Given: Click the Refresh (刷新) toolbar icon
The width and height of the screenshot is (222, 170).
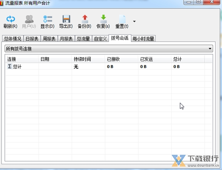Looking at the screenshot, I should (10, 19).
